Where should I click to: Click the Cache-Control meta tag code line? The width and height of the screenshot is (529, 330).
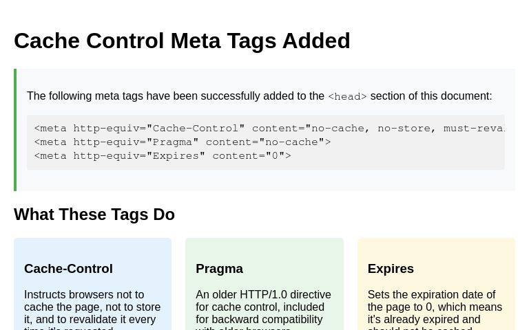(269, 129)
